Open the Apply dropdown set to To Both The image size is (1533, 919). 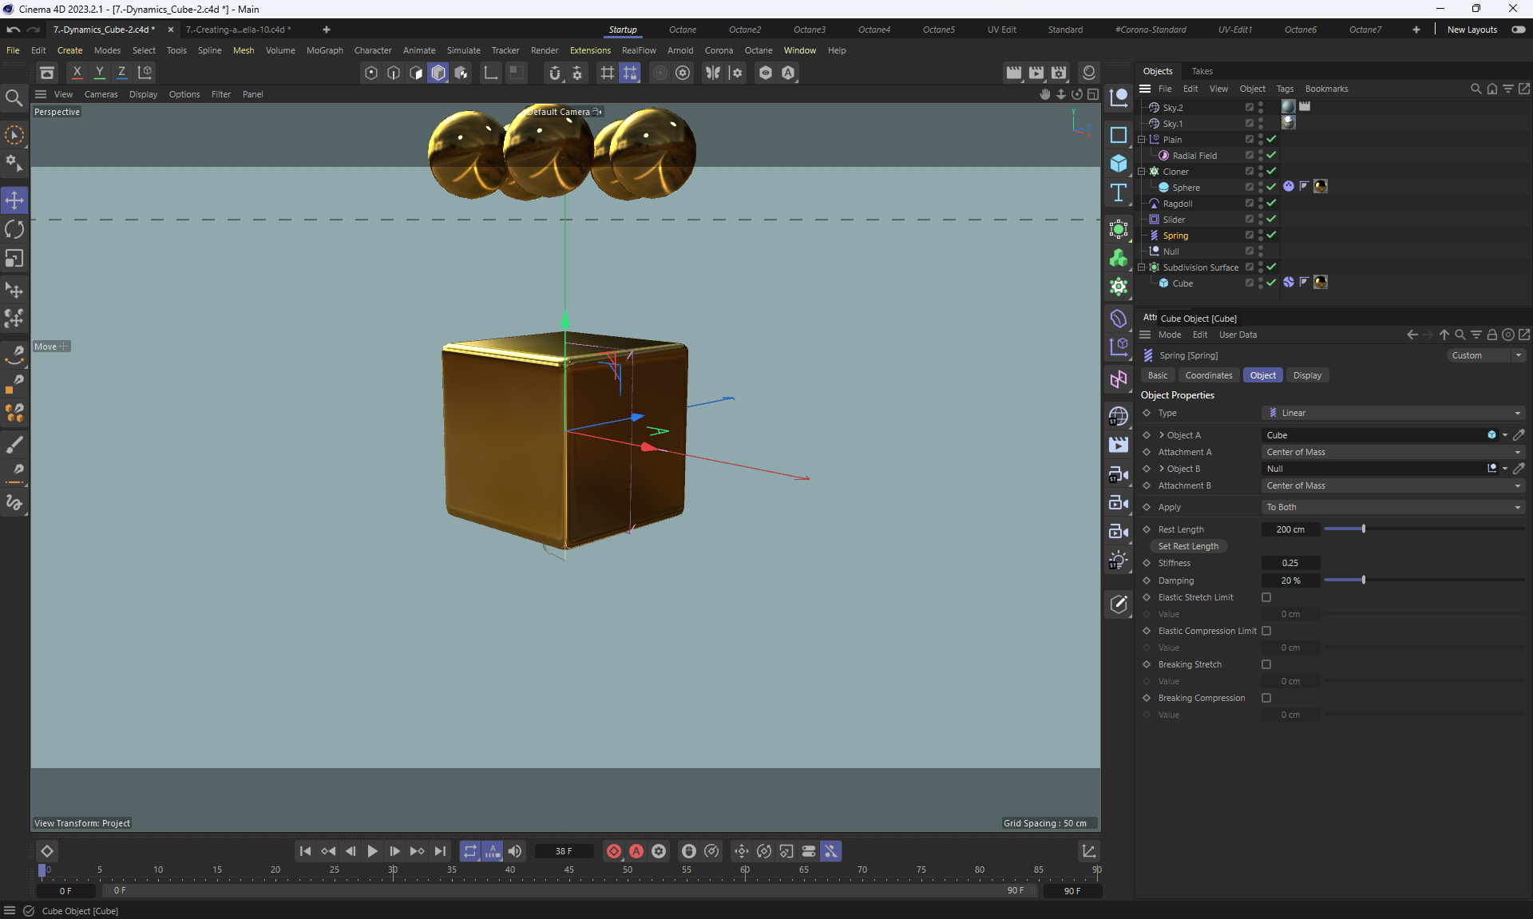(1392, 507)
